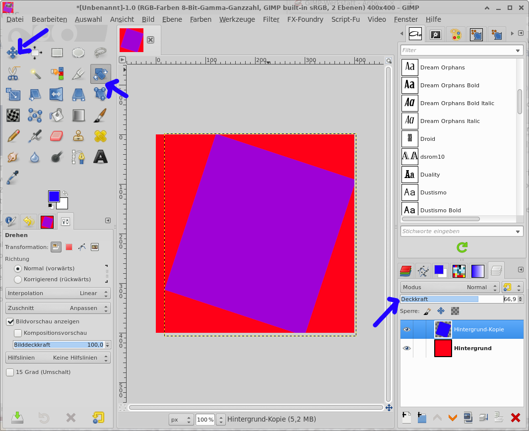Delete layer with red X icon

[515, 418]
